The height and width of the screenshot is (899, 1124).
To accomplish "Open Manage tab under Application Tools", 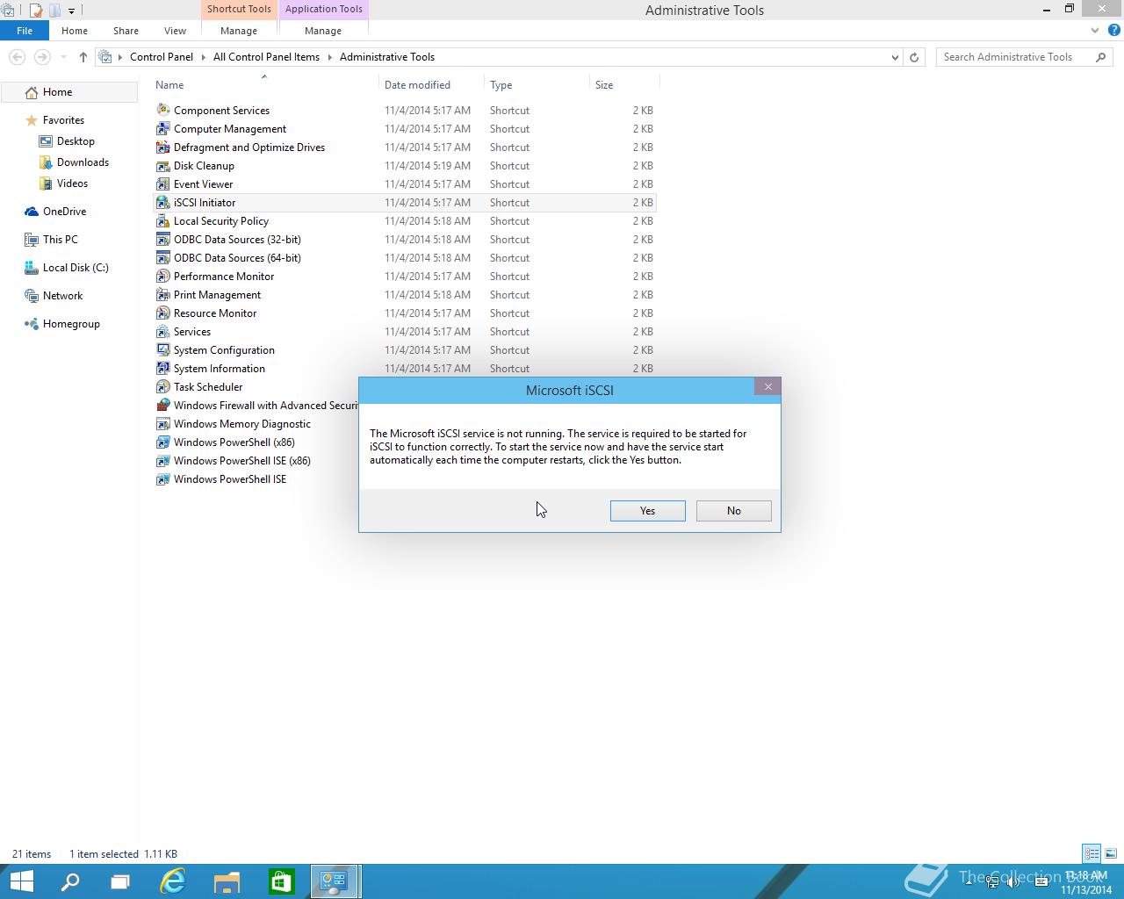I will point(323,30).
